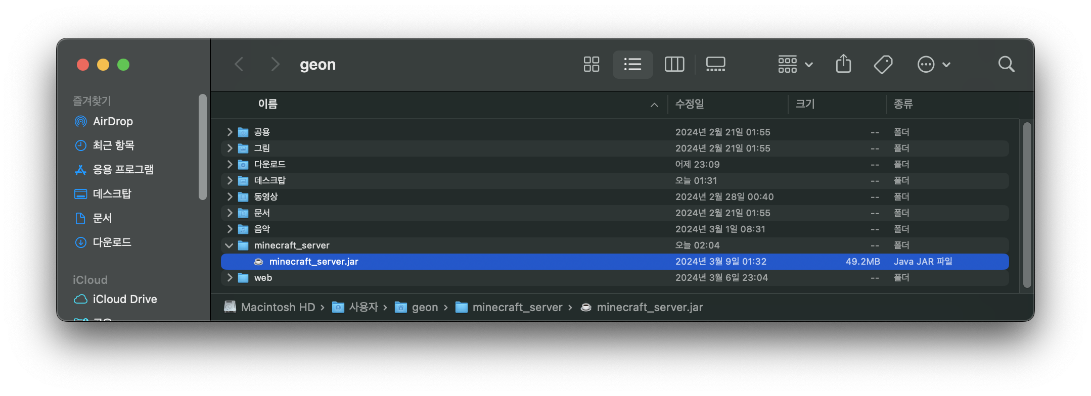Select the 공용 folder icon
The width and height of the screenshot is (1091, 396).
tap(243, 132)
